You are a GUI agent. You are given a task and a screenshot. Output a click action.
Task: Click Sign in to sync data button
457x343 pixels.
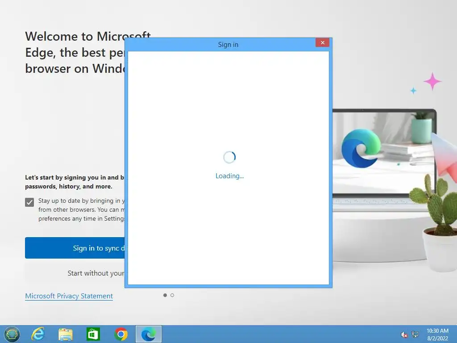(75, 248)
